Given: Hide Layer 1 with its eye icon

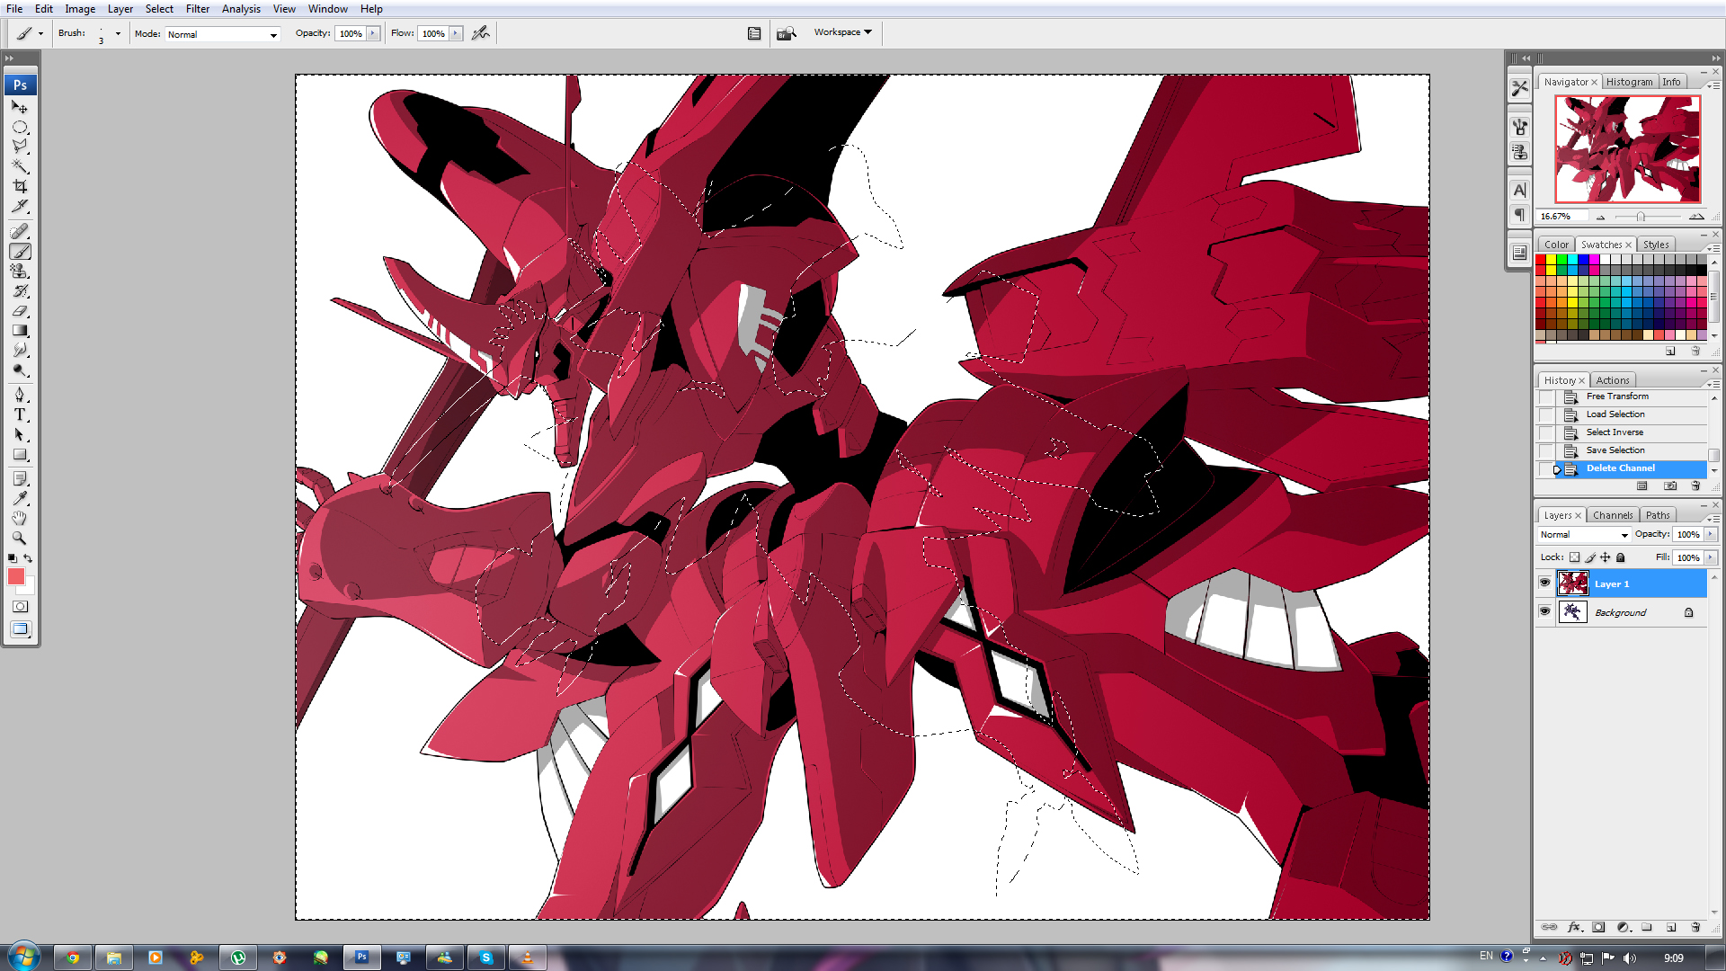Looking at the screenshot, I should [1544, 583].
